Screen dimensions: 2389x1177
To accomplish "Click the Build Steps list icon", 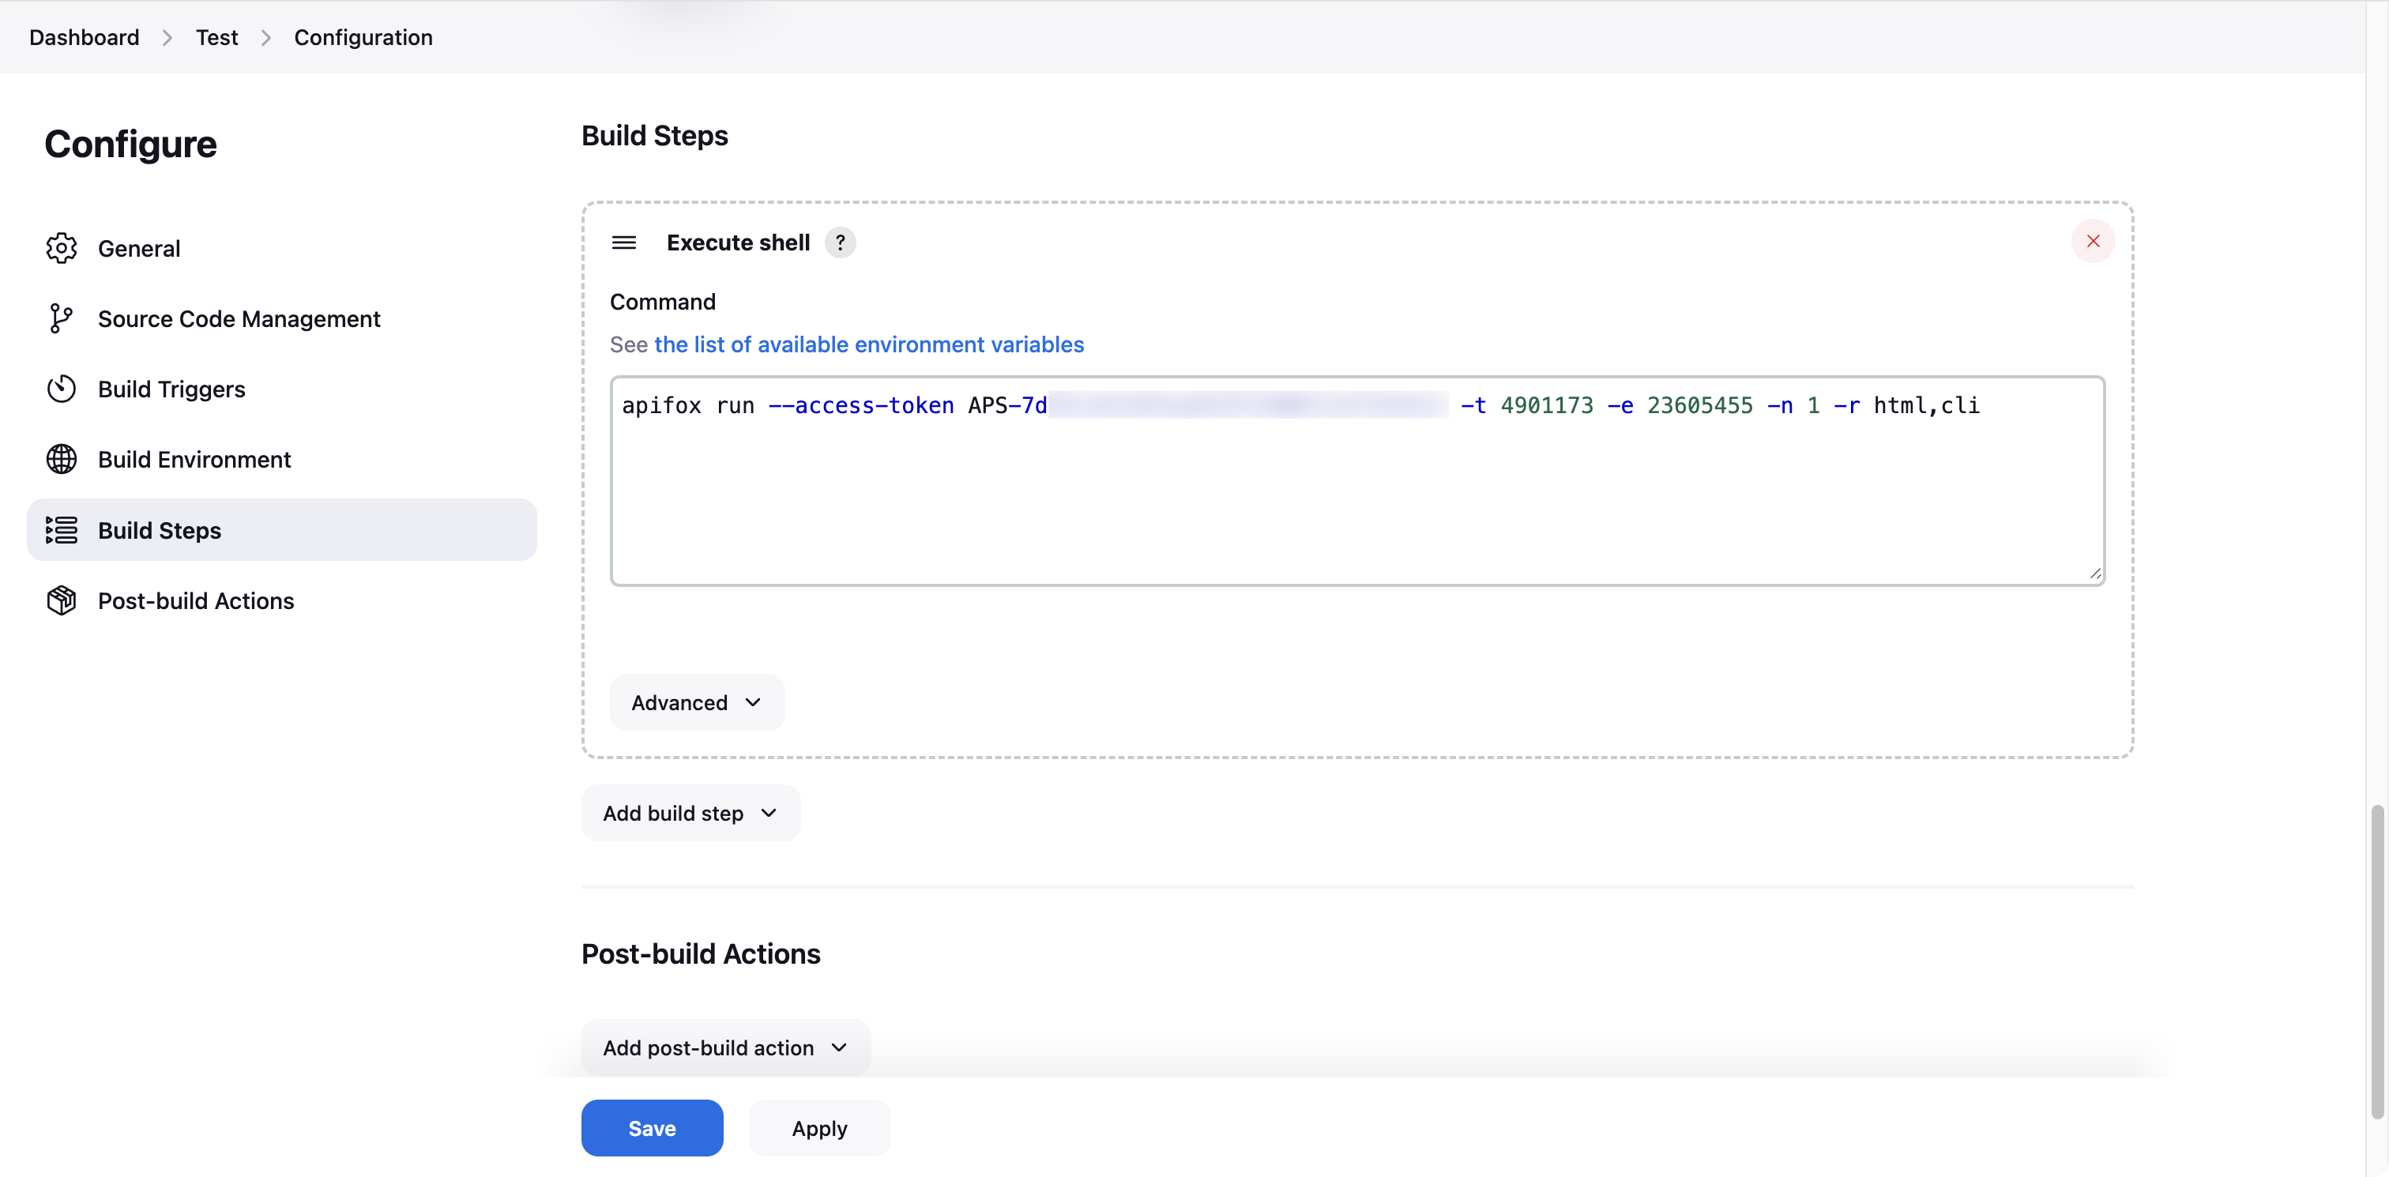I will [61, 529].
